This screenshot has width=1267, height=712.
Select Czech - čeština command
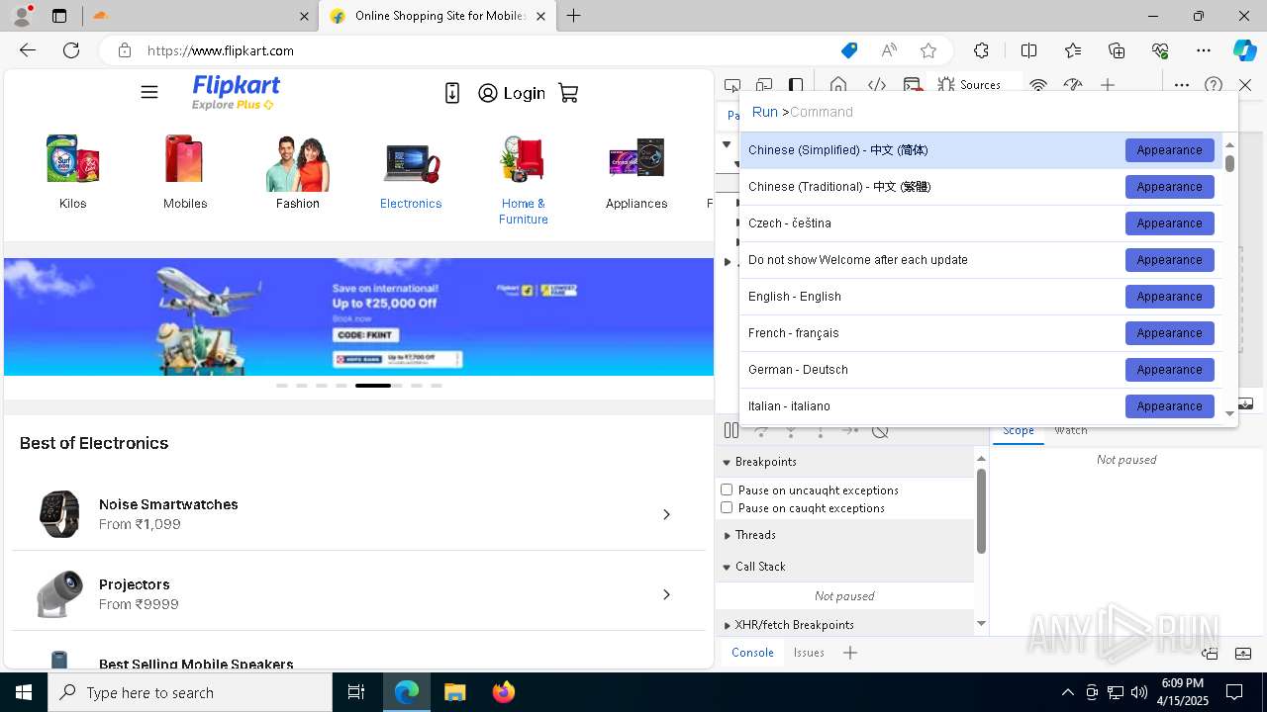[x=981, y=223]
